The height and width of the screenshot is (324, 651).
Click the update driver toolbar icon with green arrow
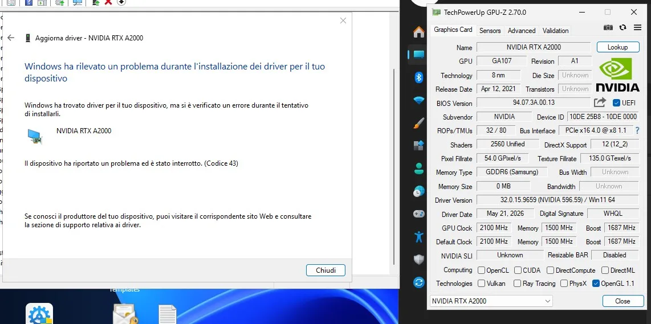click(96, 2)
